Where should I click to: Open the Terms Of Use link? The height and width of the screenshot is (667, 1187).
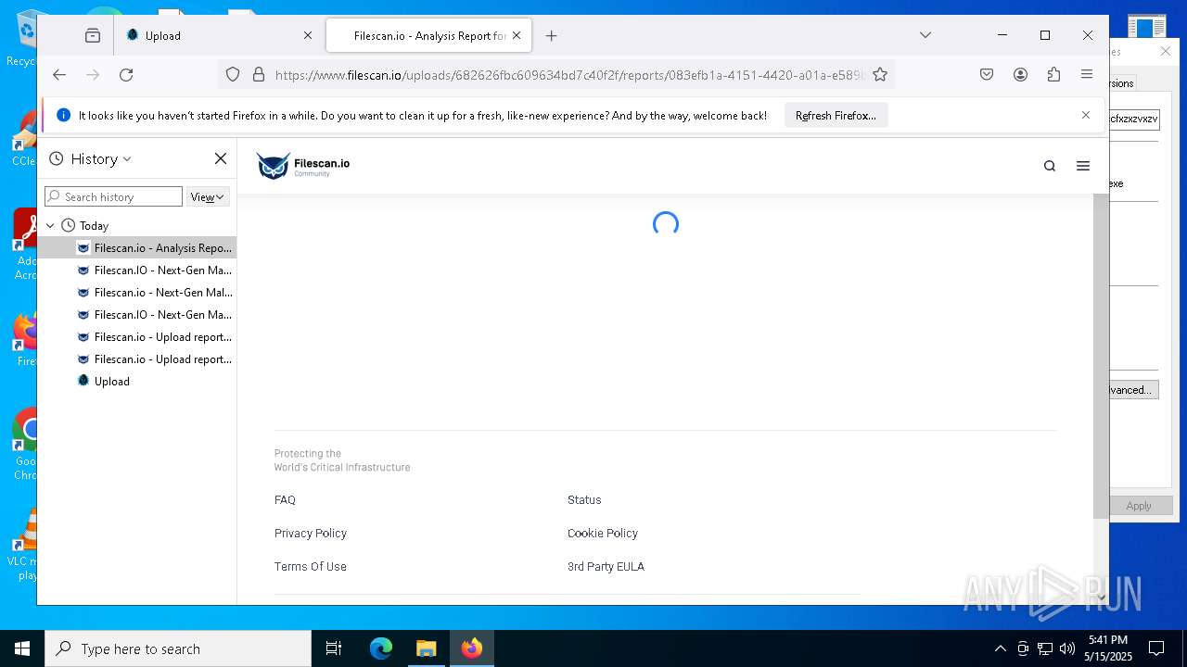[x=311, y=567]
